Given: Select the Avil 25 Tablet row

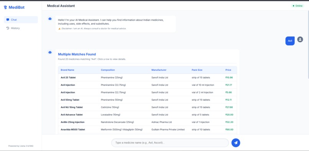Looking at the screenshot, I should [x=147, y=78].
